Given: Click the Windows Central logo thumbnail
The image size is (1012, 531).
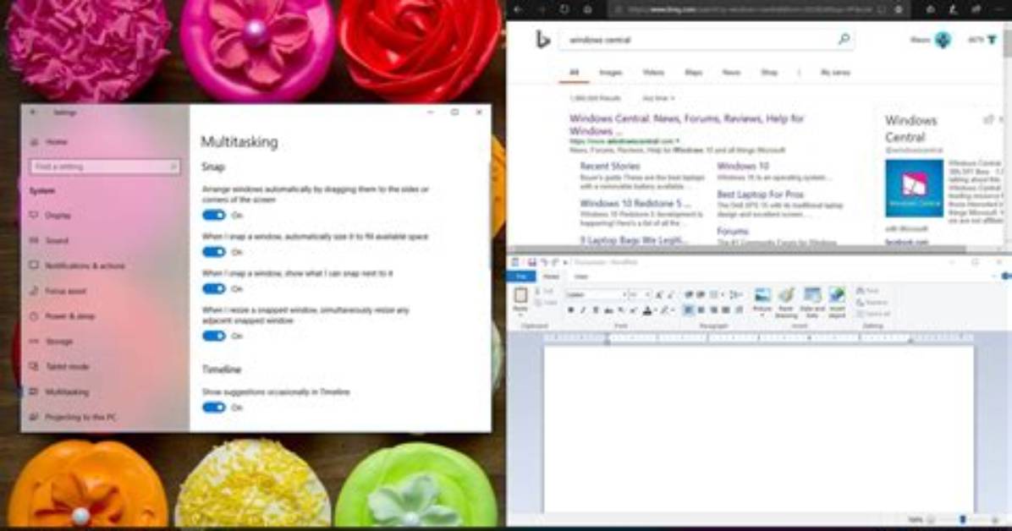Looking at the screenshot, I should coord(914,189).
